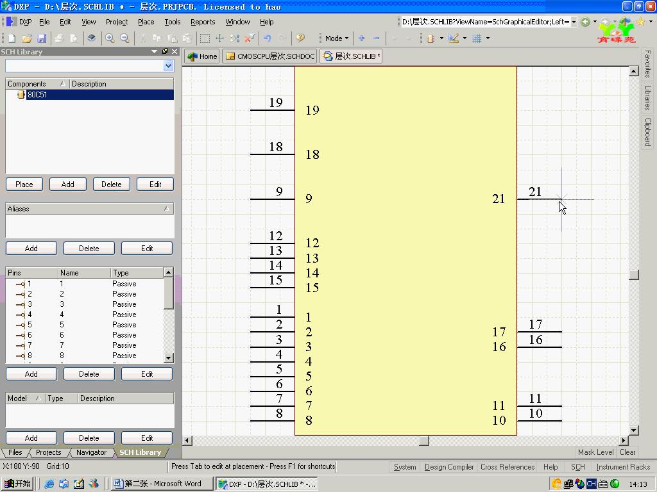Open Internet Explorer from quick launch
The width and height of the screenshot is (657, 492).
(49, 484)
